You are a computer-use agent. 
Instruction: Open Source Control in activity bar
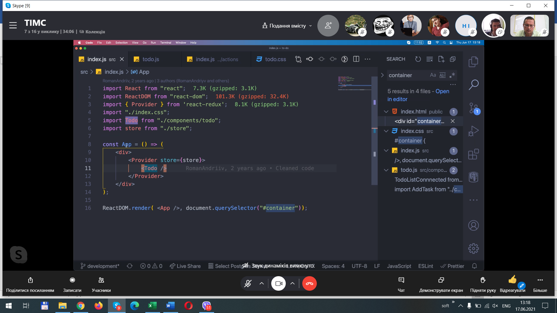pos(473,108)
